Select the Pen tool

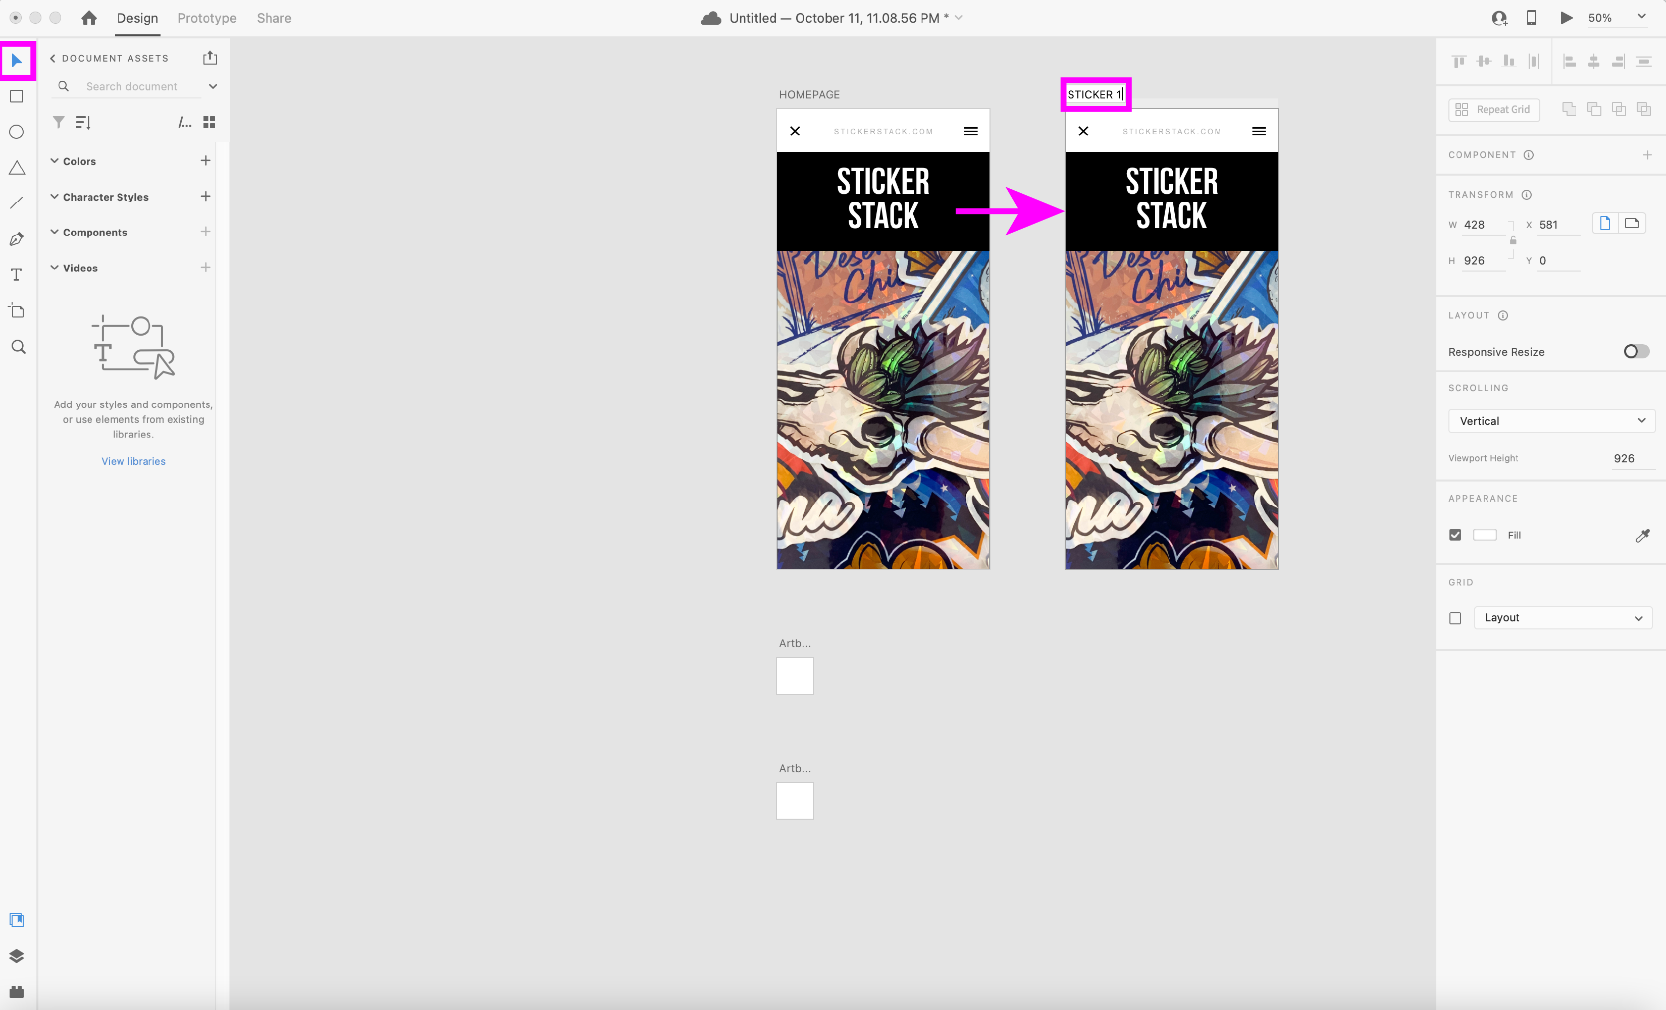17,239
